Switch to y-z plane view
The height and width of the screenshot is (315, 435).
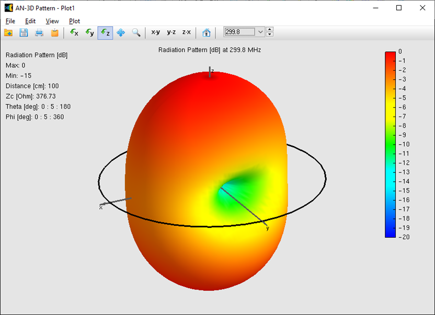pos(171,32)
